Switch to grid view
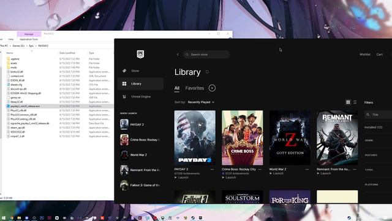This screenshot has height=221, width=392. click(348, 102)
